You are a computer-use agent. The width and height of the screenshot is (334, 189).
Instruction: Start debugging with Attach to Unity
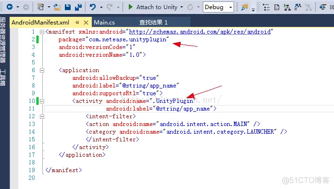tap(153, 7)
